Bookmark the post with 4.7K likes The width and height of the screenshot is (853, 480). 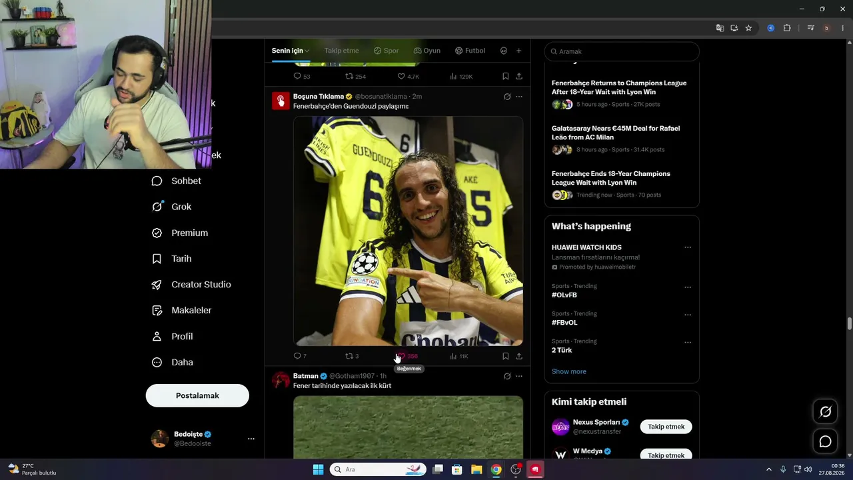coord(506,77)
